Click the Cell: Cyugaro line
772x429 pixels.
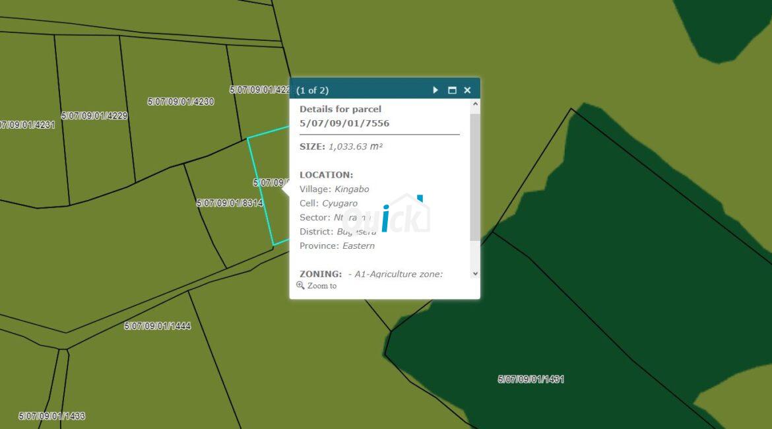point(329,203)
